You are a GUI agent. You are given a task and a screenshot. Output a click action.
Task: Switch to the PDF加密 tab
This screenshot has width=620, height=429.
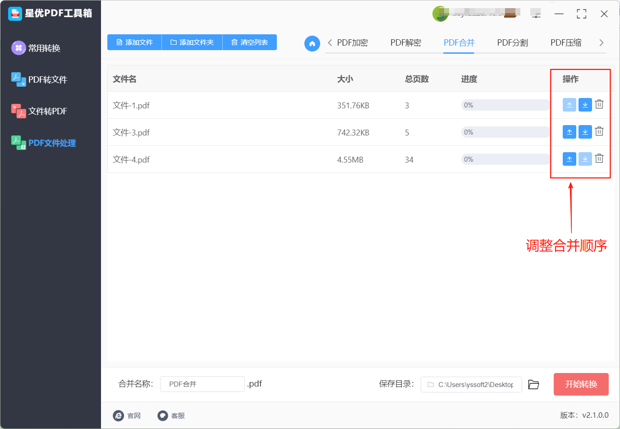353,42
